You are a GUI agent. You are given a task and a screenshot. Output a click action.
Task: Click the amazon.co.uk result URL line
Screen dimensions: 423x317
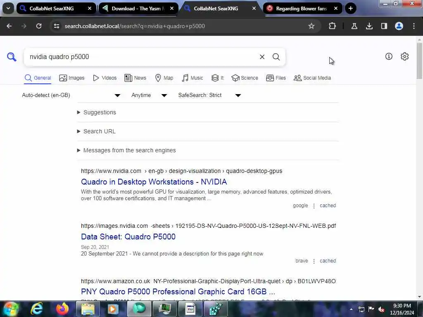coord(208,281)
